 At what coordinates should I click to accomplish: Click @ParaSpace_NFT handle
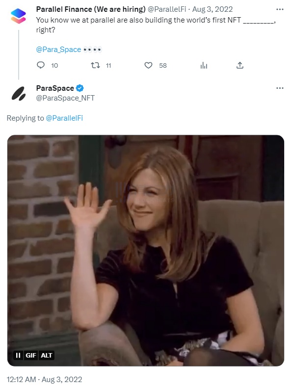(65, 98)
